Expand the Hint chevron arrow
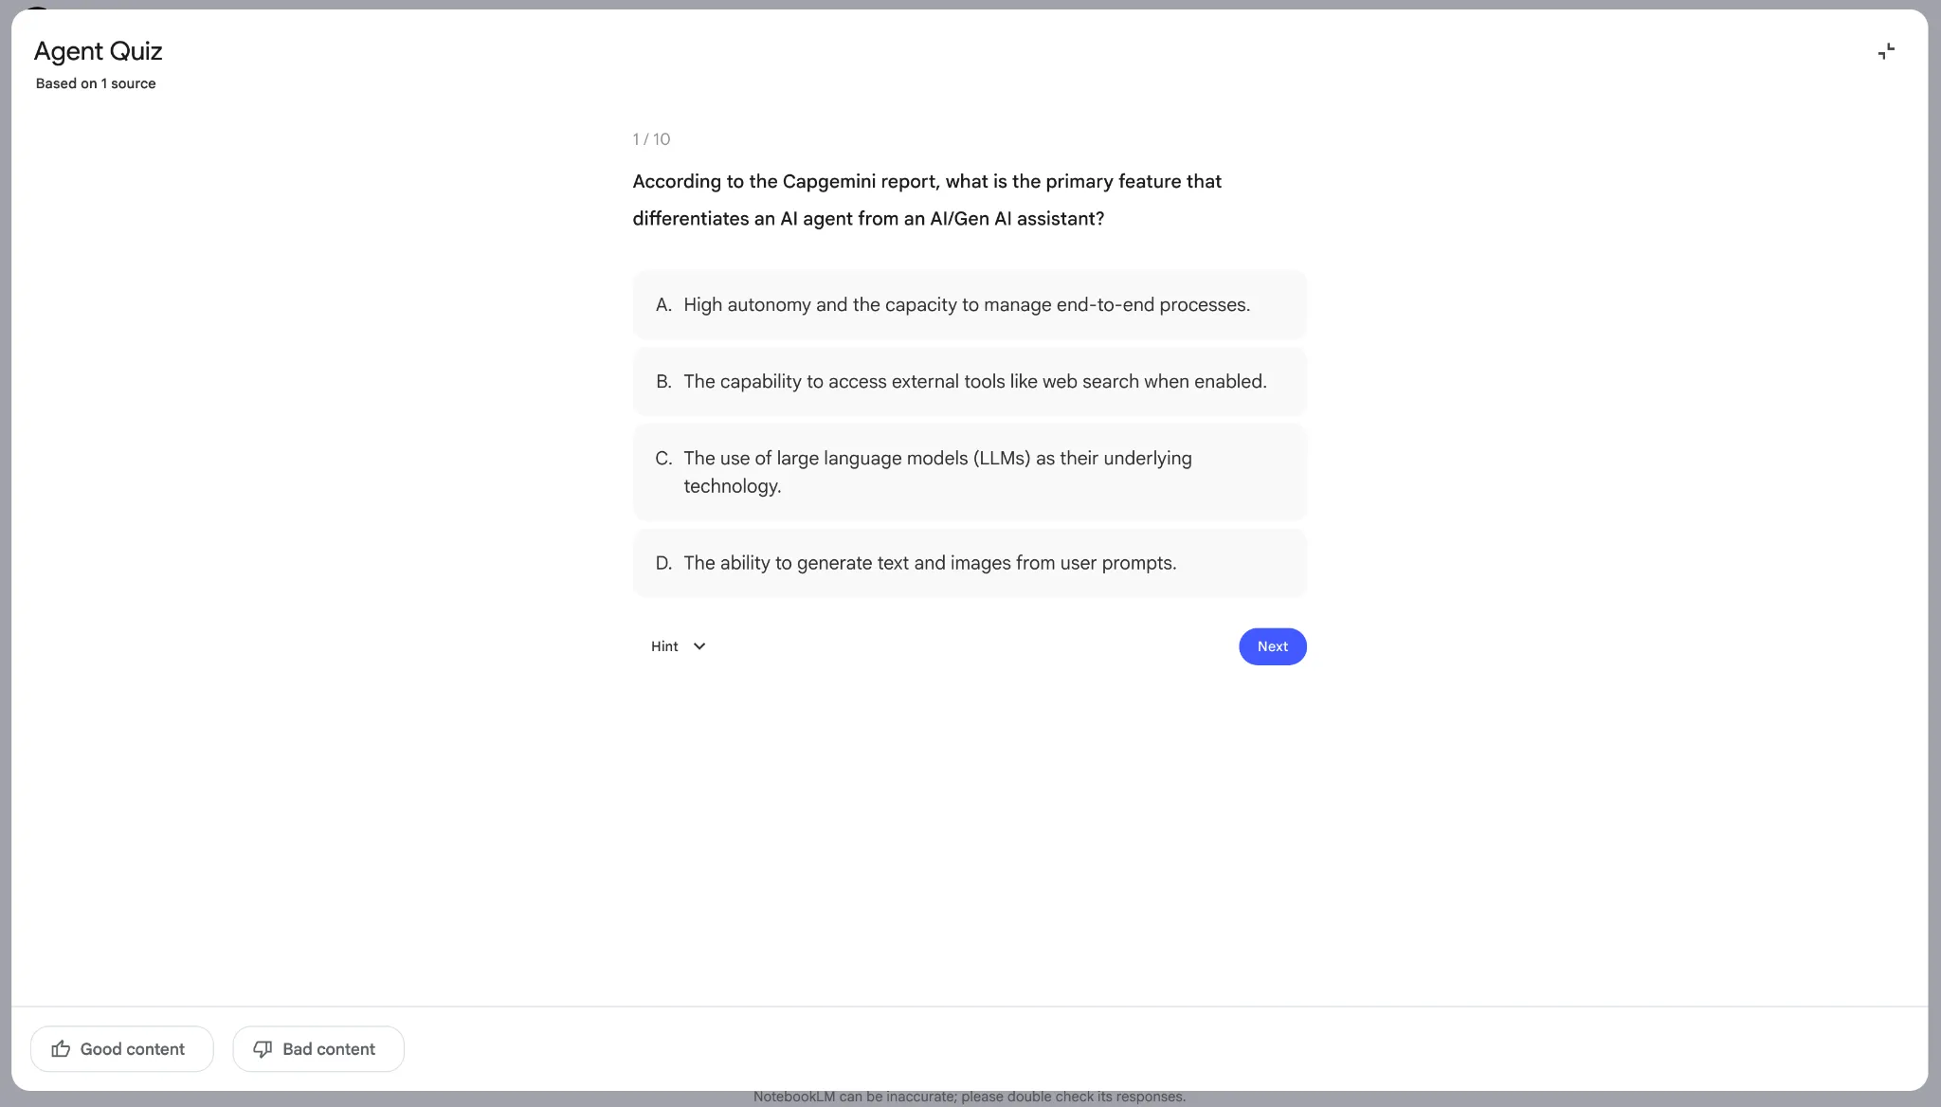1941x1107 pixels. point(699,646)
